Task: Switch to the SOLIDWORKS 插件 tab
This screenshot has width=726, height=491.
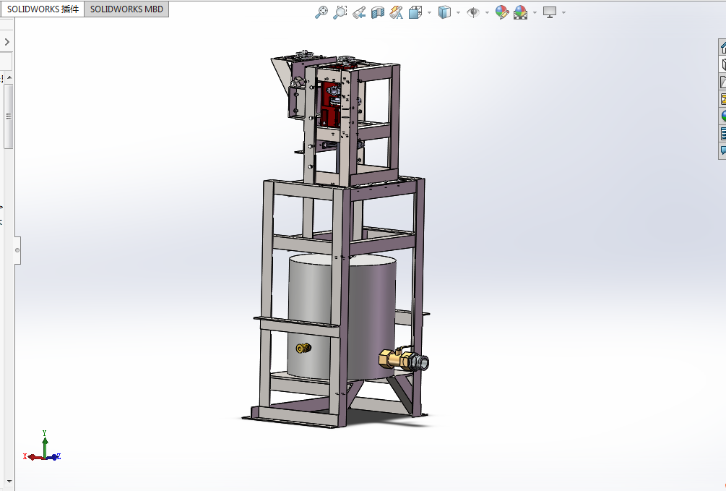Action: pyautogui.click(x=43, y=9)
